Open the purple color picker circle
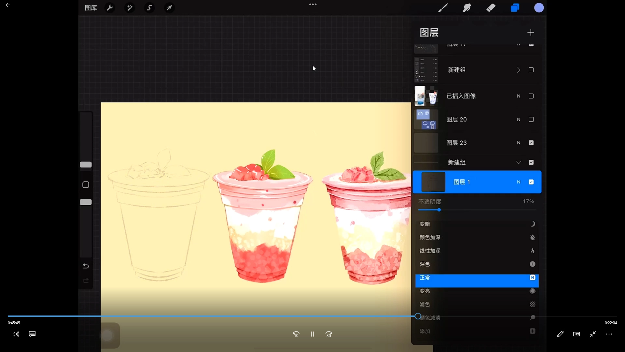The height and width of the screenshot is (352, 625). (x=539, y=8)
